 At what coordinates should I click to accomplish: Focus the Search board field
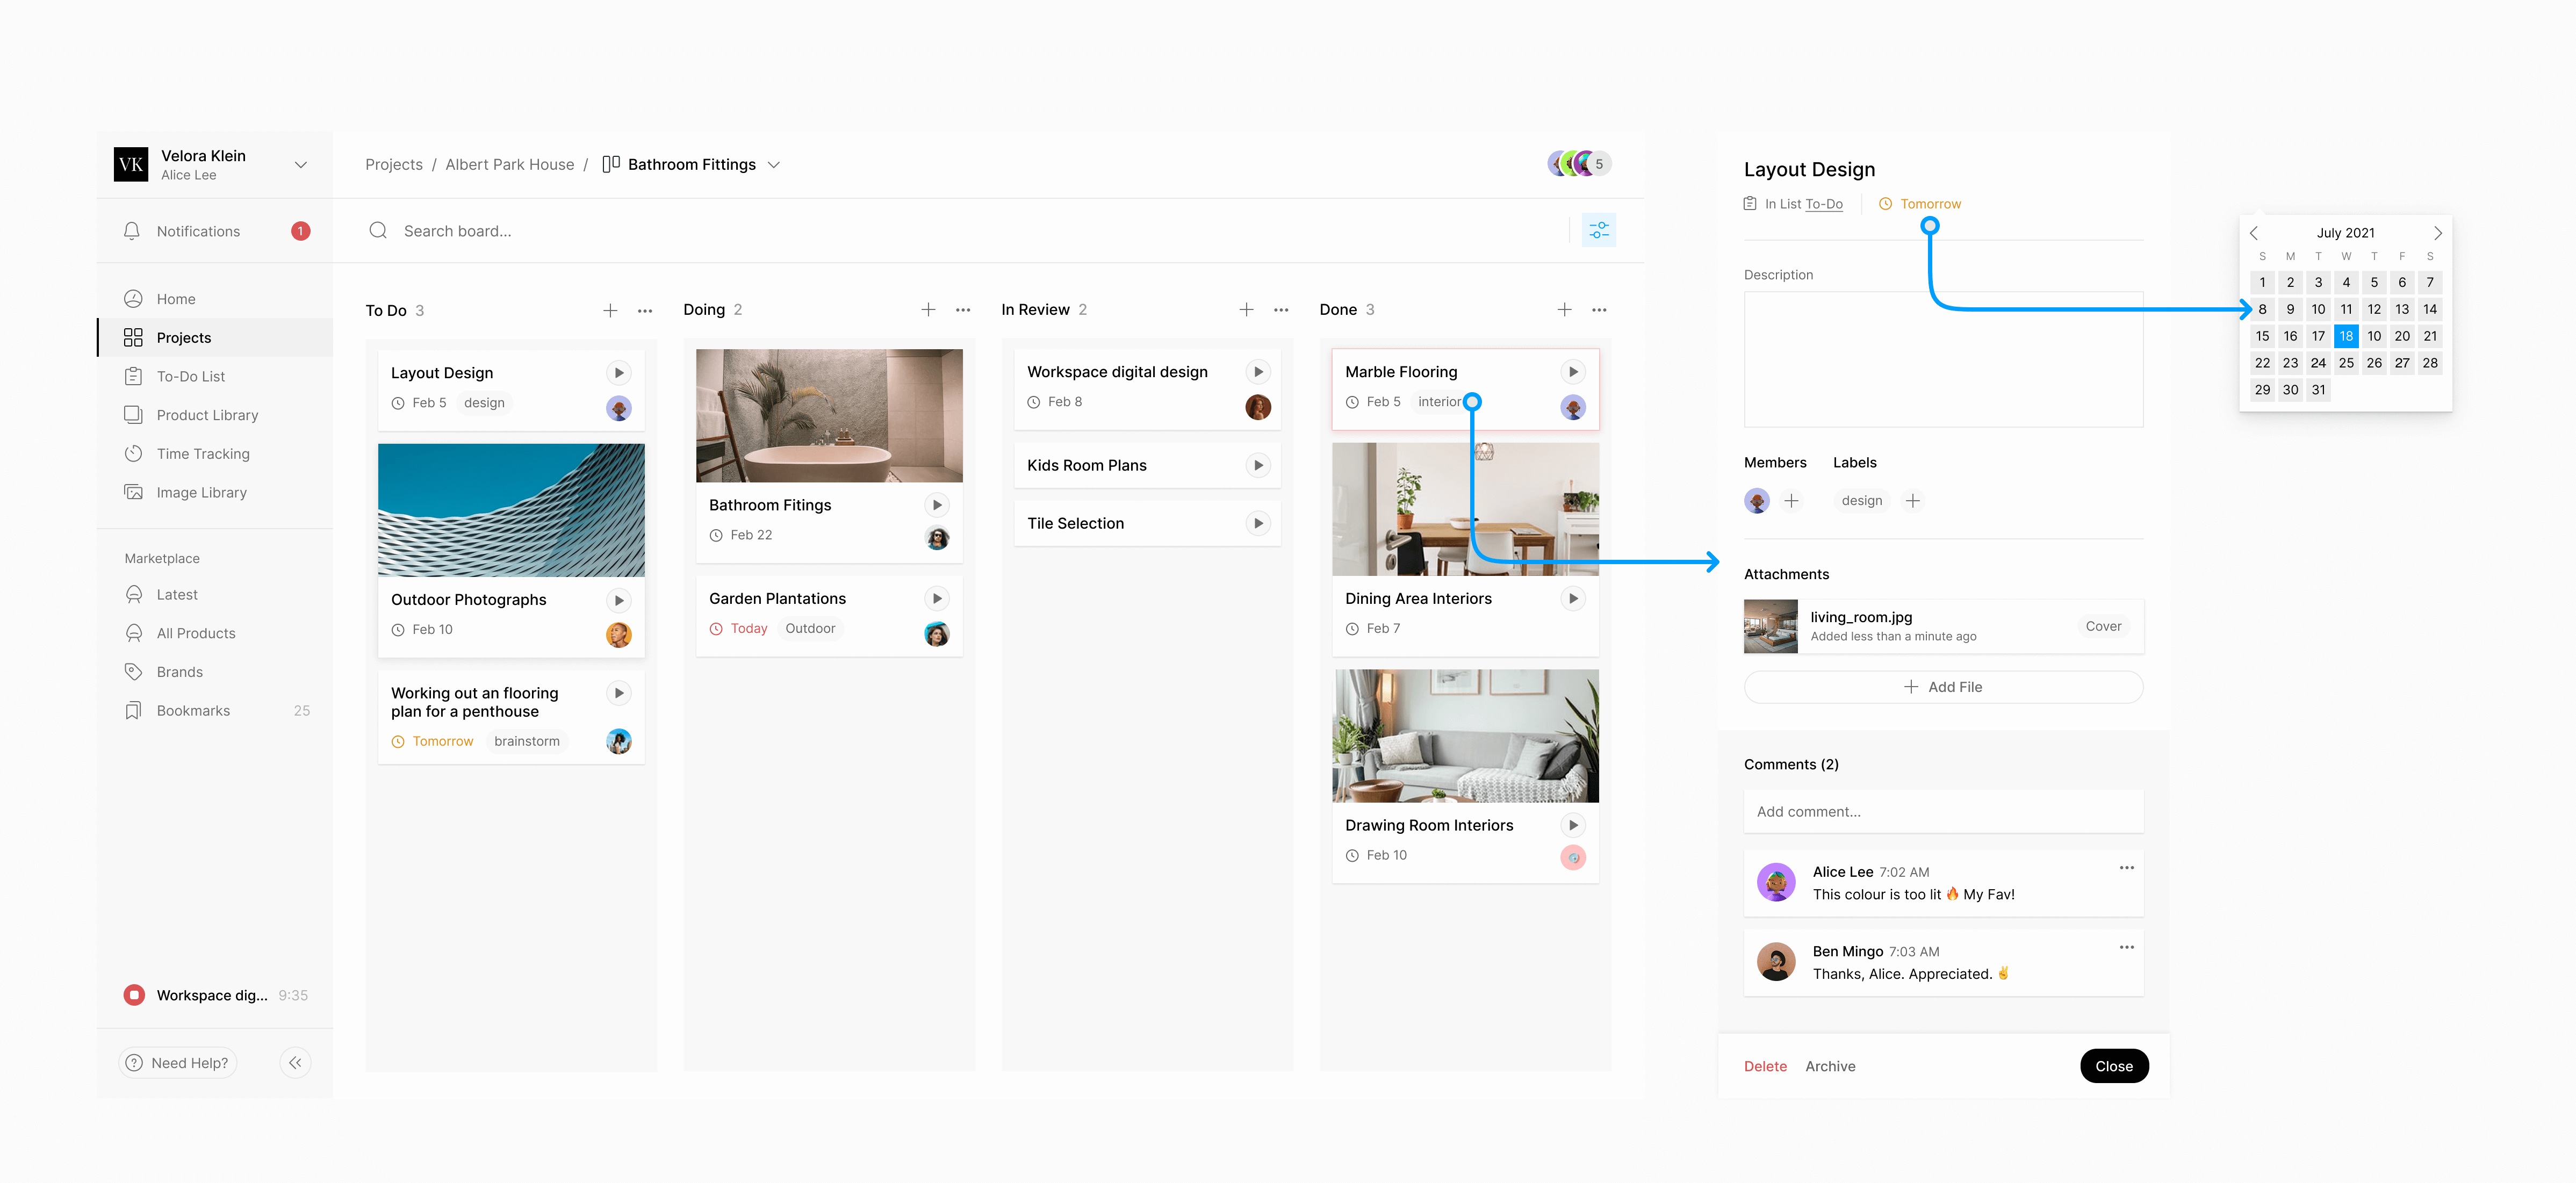(x=960, y=230)
